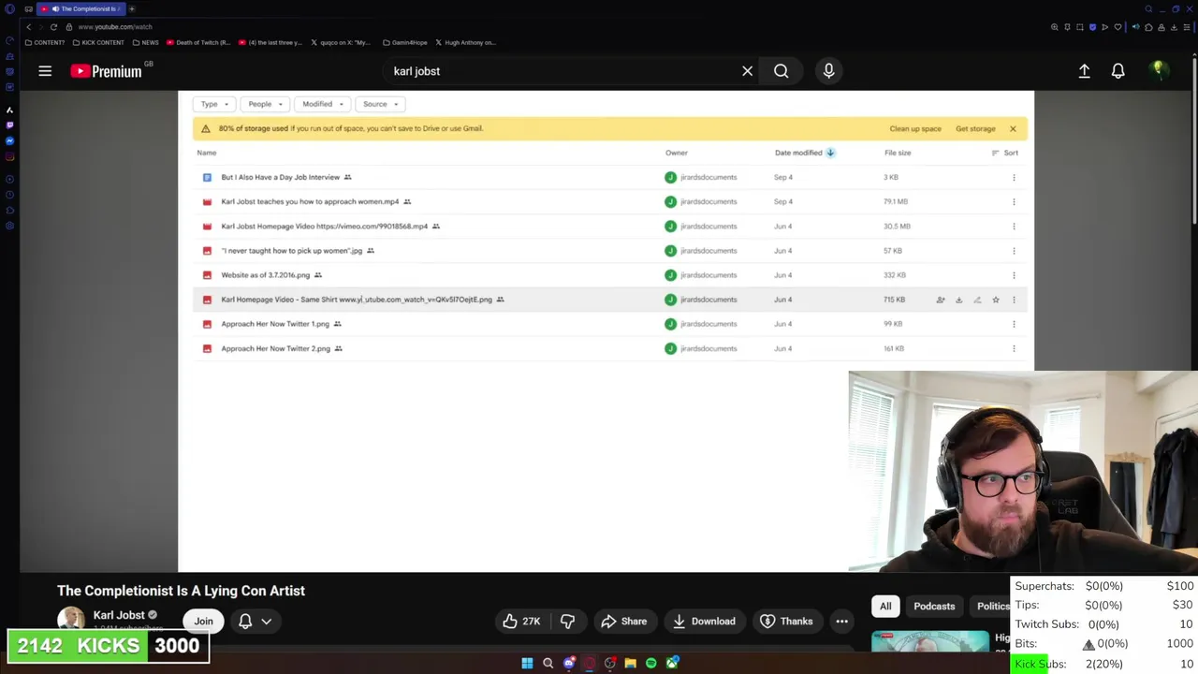
Task: Open the 'KICK CONTENT' bookmark folder
Action: (x=98, y=42)
